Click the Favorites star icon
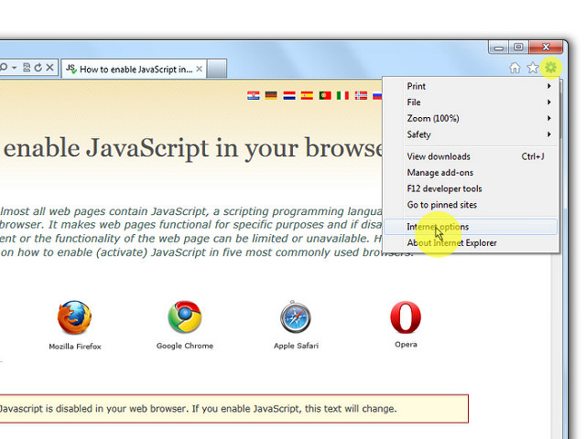 pos(532,68)
